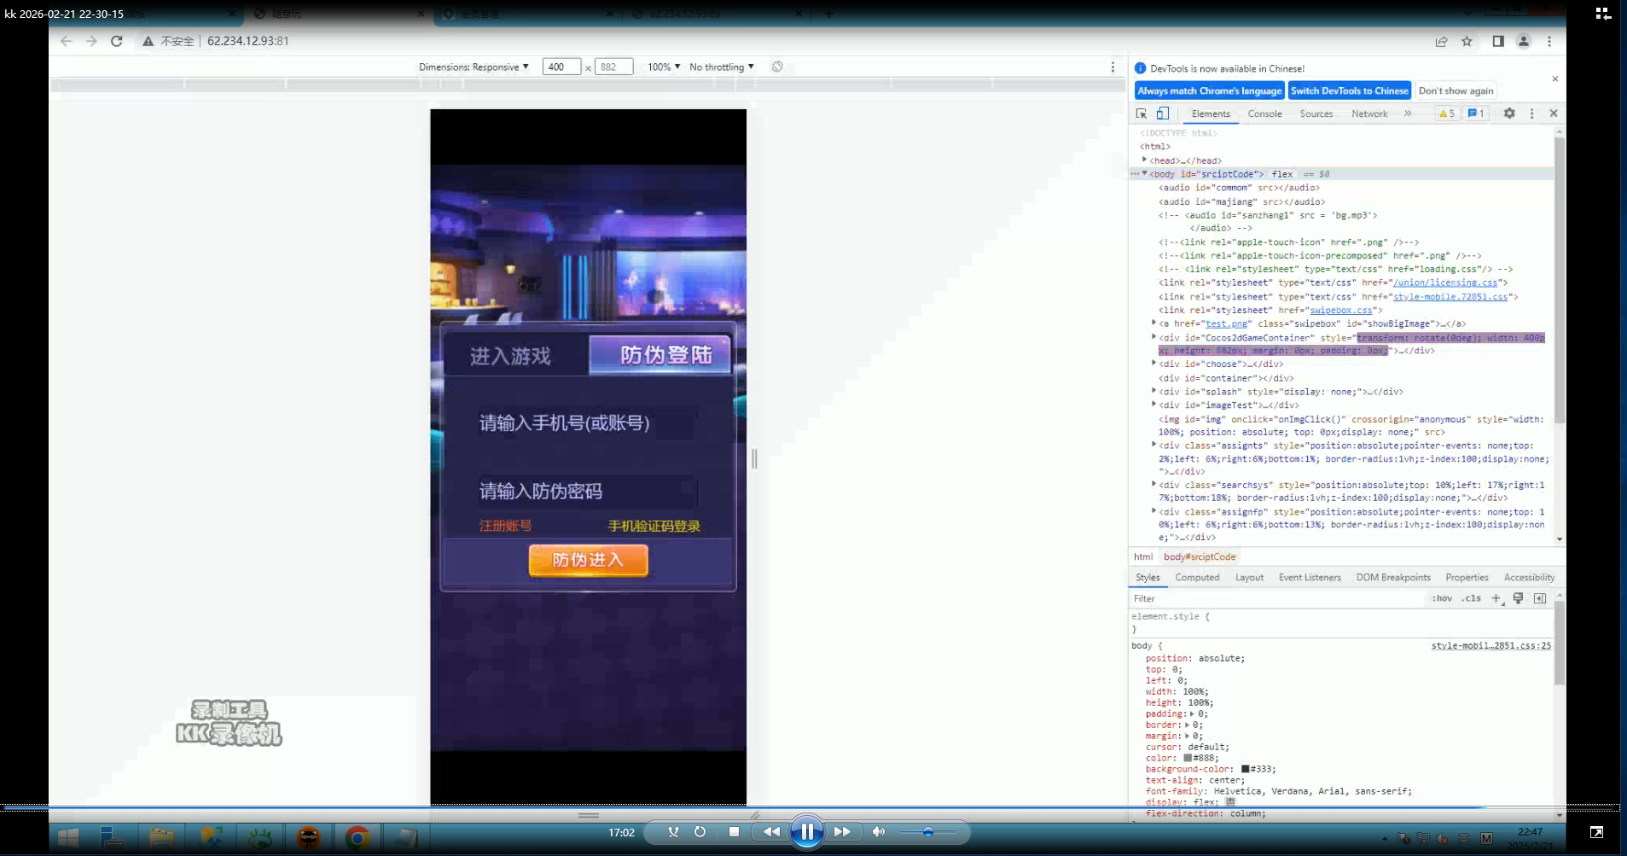
Task: Click the styles Filter input field
Action: tap(1275, 598)
